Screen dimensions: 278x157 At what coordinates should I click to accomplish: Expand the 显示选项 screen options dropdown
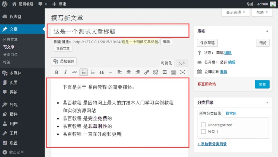(x=236, y=12)
